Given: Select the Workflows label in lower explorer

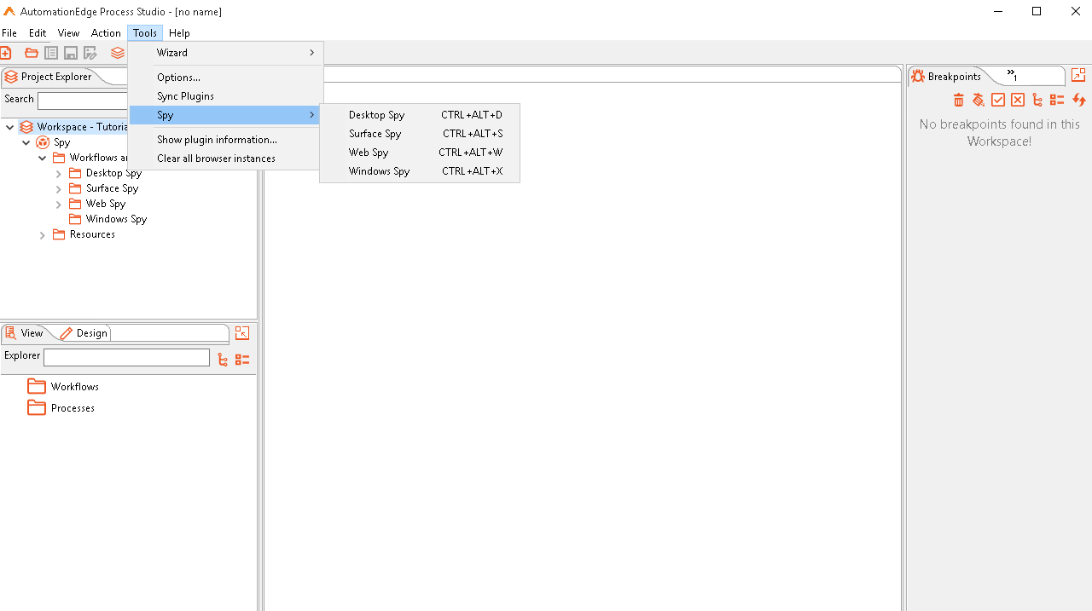Looking at the screenshot, I should (x=75, y=387).
